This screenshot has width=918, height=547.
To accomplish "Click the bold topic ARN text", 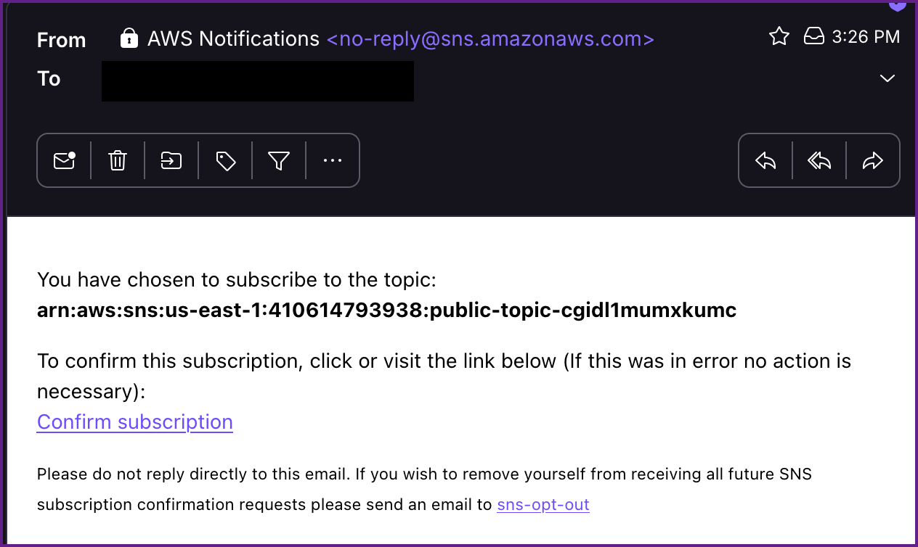I will [x=386, y=310].
